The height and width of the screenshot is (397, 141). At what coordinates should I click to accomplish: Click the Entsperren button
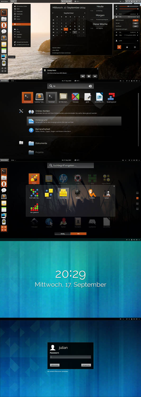(x=86, y=365)
